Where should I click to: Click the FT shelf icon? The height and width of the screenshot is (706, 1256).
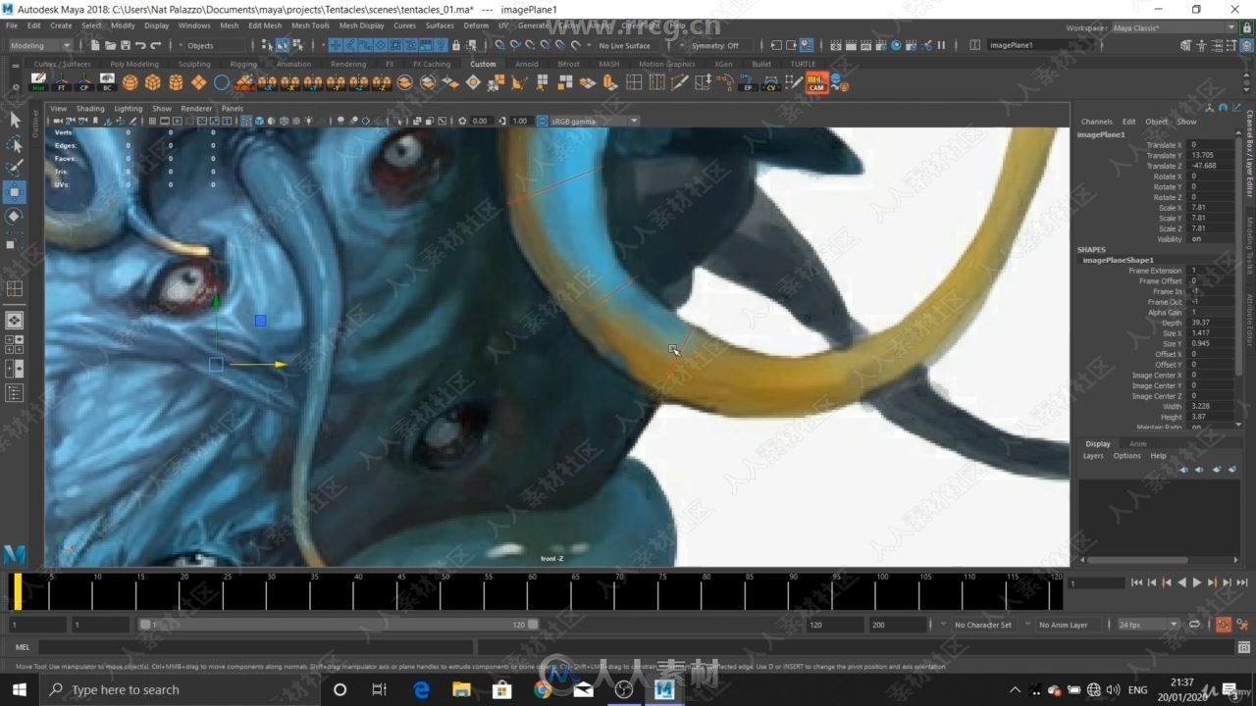click(62, 82)
